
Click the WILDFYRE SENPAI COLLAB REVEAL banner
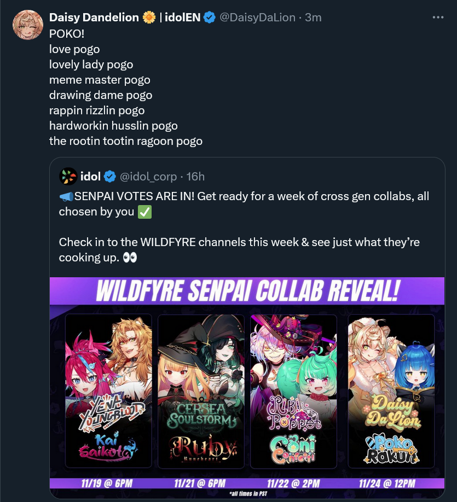pyautogui.click(x=247, y=291)
